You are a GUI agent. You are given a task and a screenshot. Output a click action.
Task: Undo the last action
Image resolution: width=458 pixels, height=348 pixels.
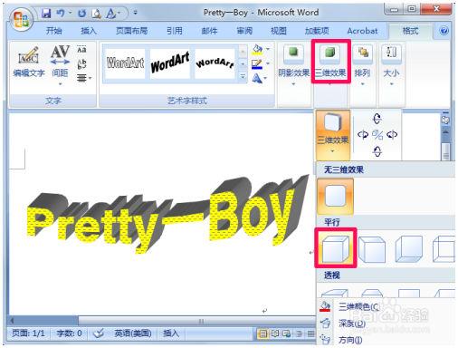click(x=61, y=13)
